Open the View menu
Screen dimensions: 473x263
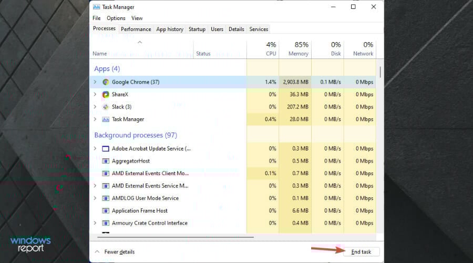(x=137, y=18)
